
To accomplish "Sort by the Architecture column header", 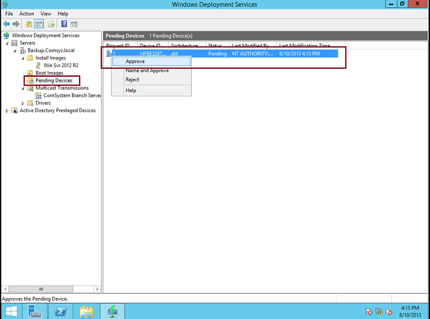I will click(x=187, y=46).
